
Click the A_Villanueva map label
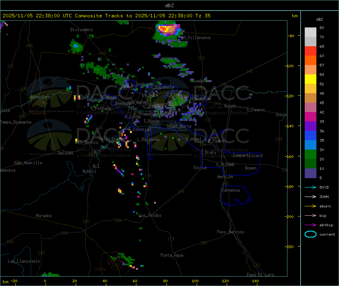197,38
